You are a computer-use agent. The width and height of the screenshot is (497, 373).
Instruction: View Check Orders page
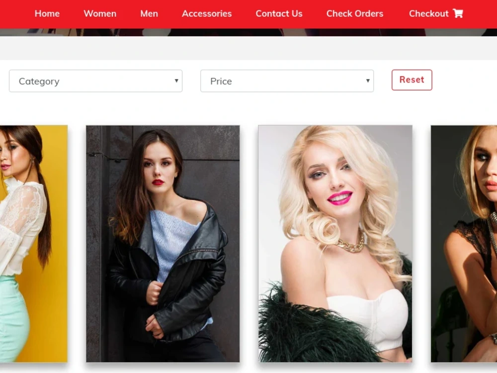tap(355, 13)
